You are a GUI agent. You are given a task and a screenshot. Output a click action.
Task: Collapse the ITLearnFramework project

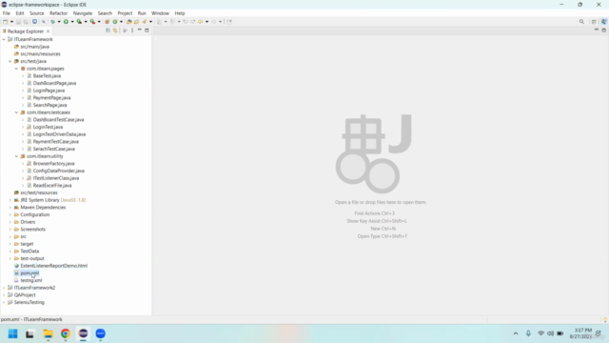pyautogui.click(x=4, y=39)
